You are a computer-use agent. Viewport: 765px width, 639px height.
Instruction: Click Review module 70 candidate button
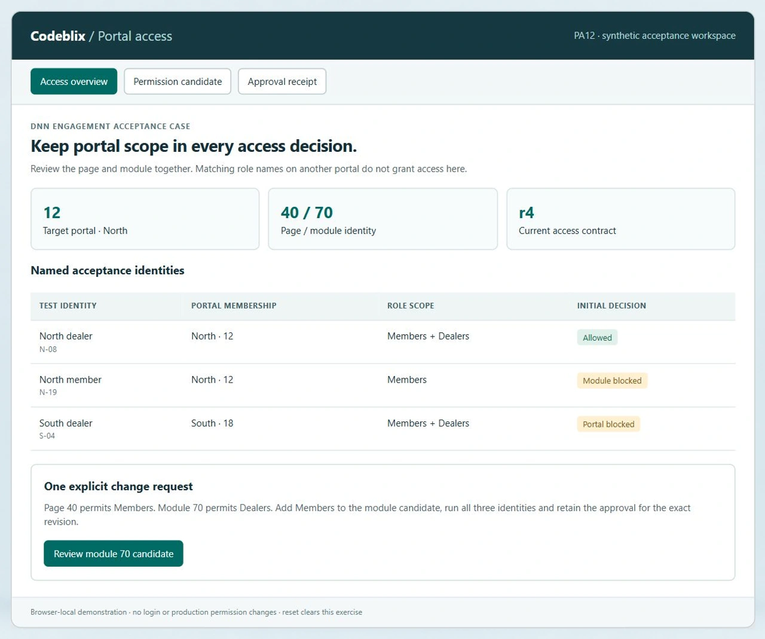[114, 554]
